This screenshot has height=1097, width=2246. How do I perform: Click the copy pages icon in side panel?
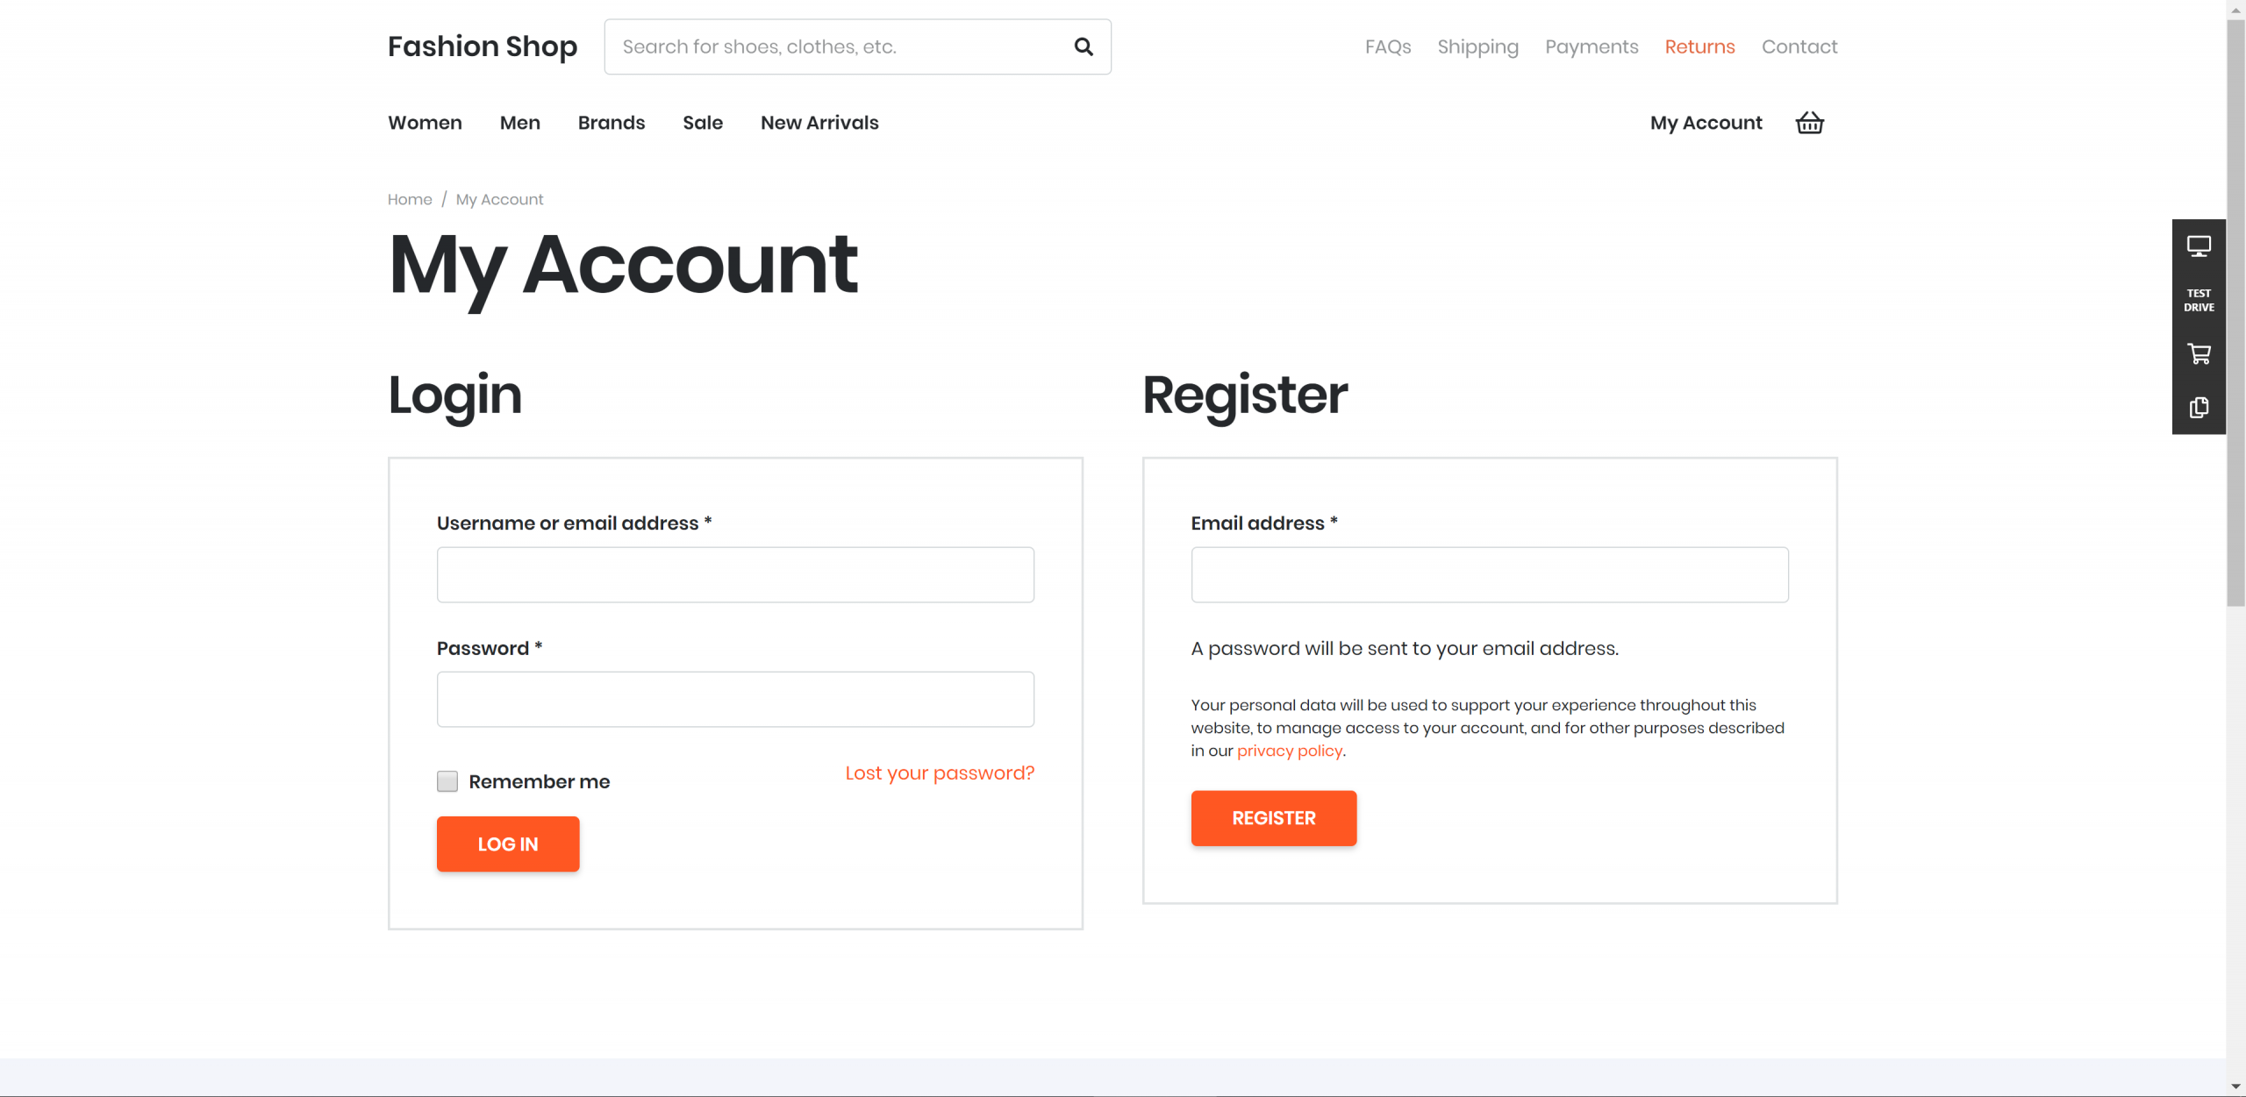2199,408
